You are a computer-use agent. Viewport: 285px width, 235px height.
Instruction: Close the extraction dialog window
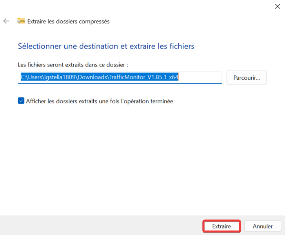click(x=278, y=6)
